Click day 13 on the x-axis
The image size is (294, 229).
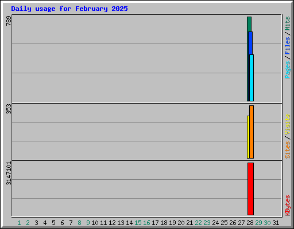(x=121, y=223)
